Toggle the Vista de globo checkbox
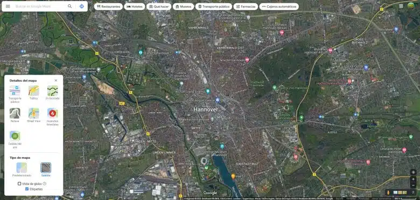Viewport: 420px width, 200px height. tap(19, 183)
